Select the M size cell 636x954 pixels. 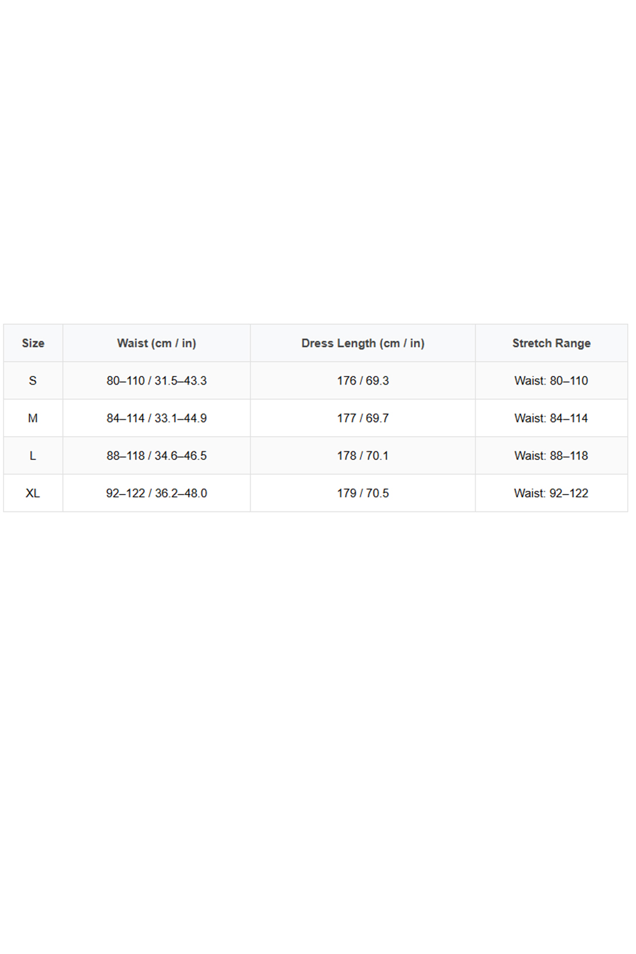33,418
